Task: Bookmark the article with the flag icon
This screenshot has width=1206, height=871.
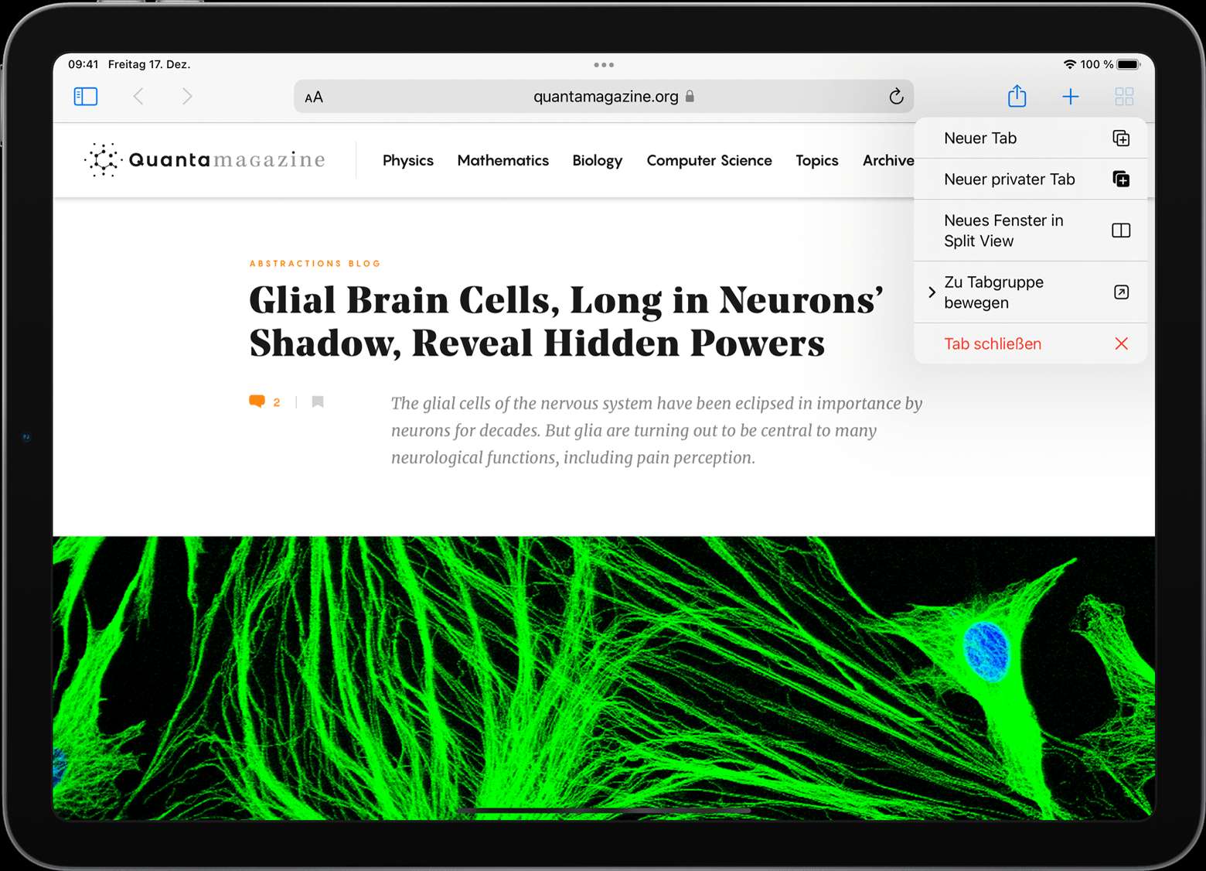Action: [318, 401]
